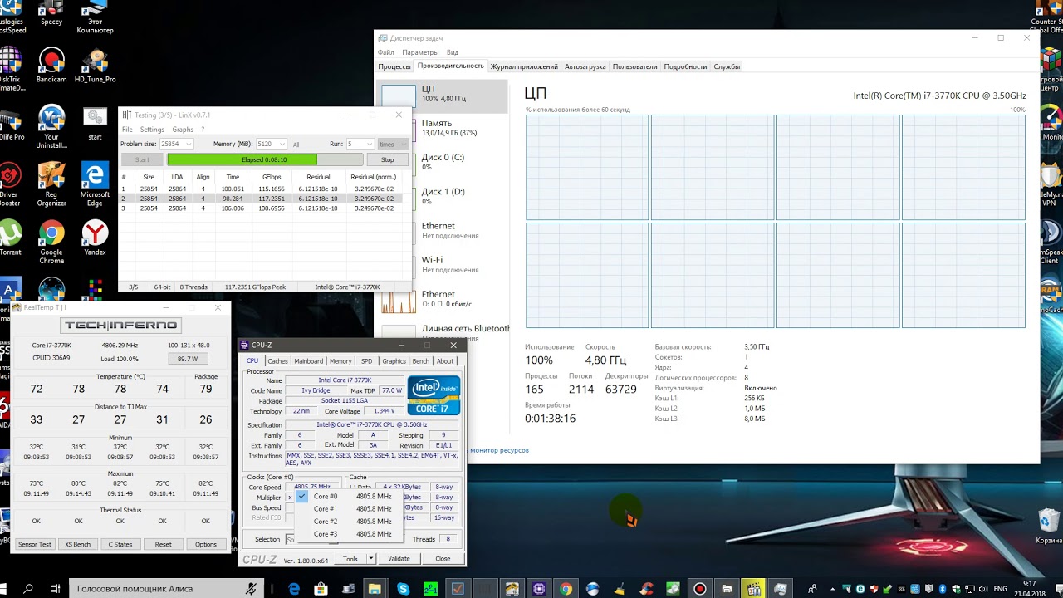1063x598 pixels.
Task: Open Speccy desktop shortcut
Action: [51, 13]
